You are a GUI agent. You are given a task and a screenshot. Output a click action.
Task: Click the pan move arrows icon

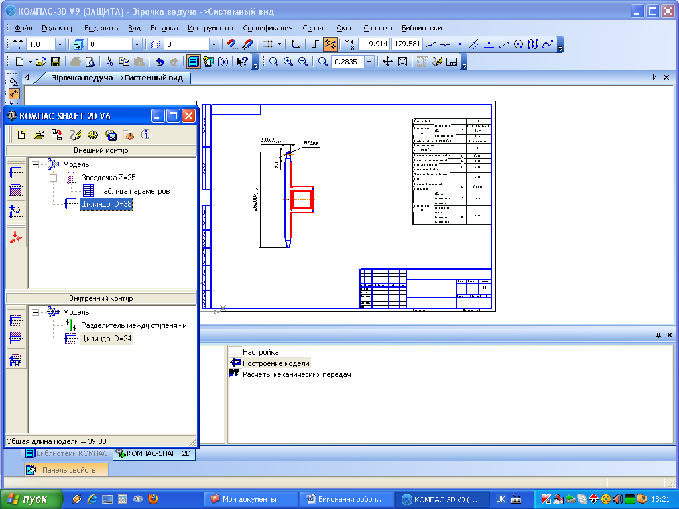pos(387,62)
